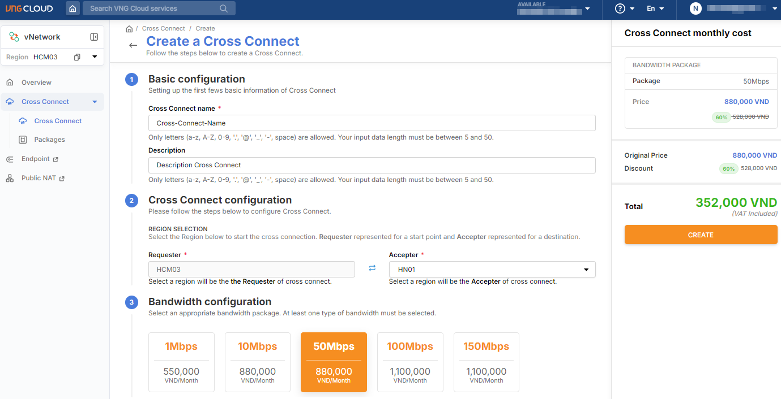The image size is (781, 399).
Task: Open the Accepter region dropdown
Action: [492, 270]
